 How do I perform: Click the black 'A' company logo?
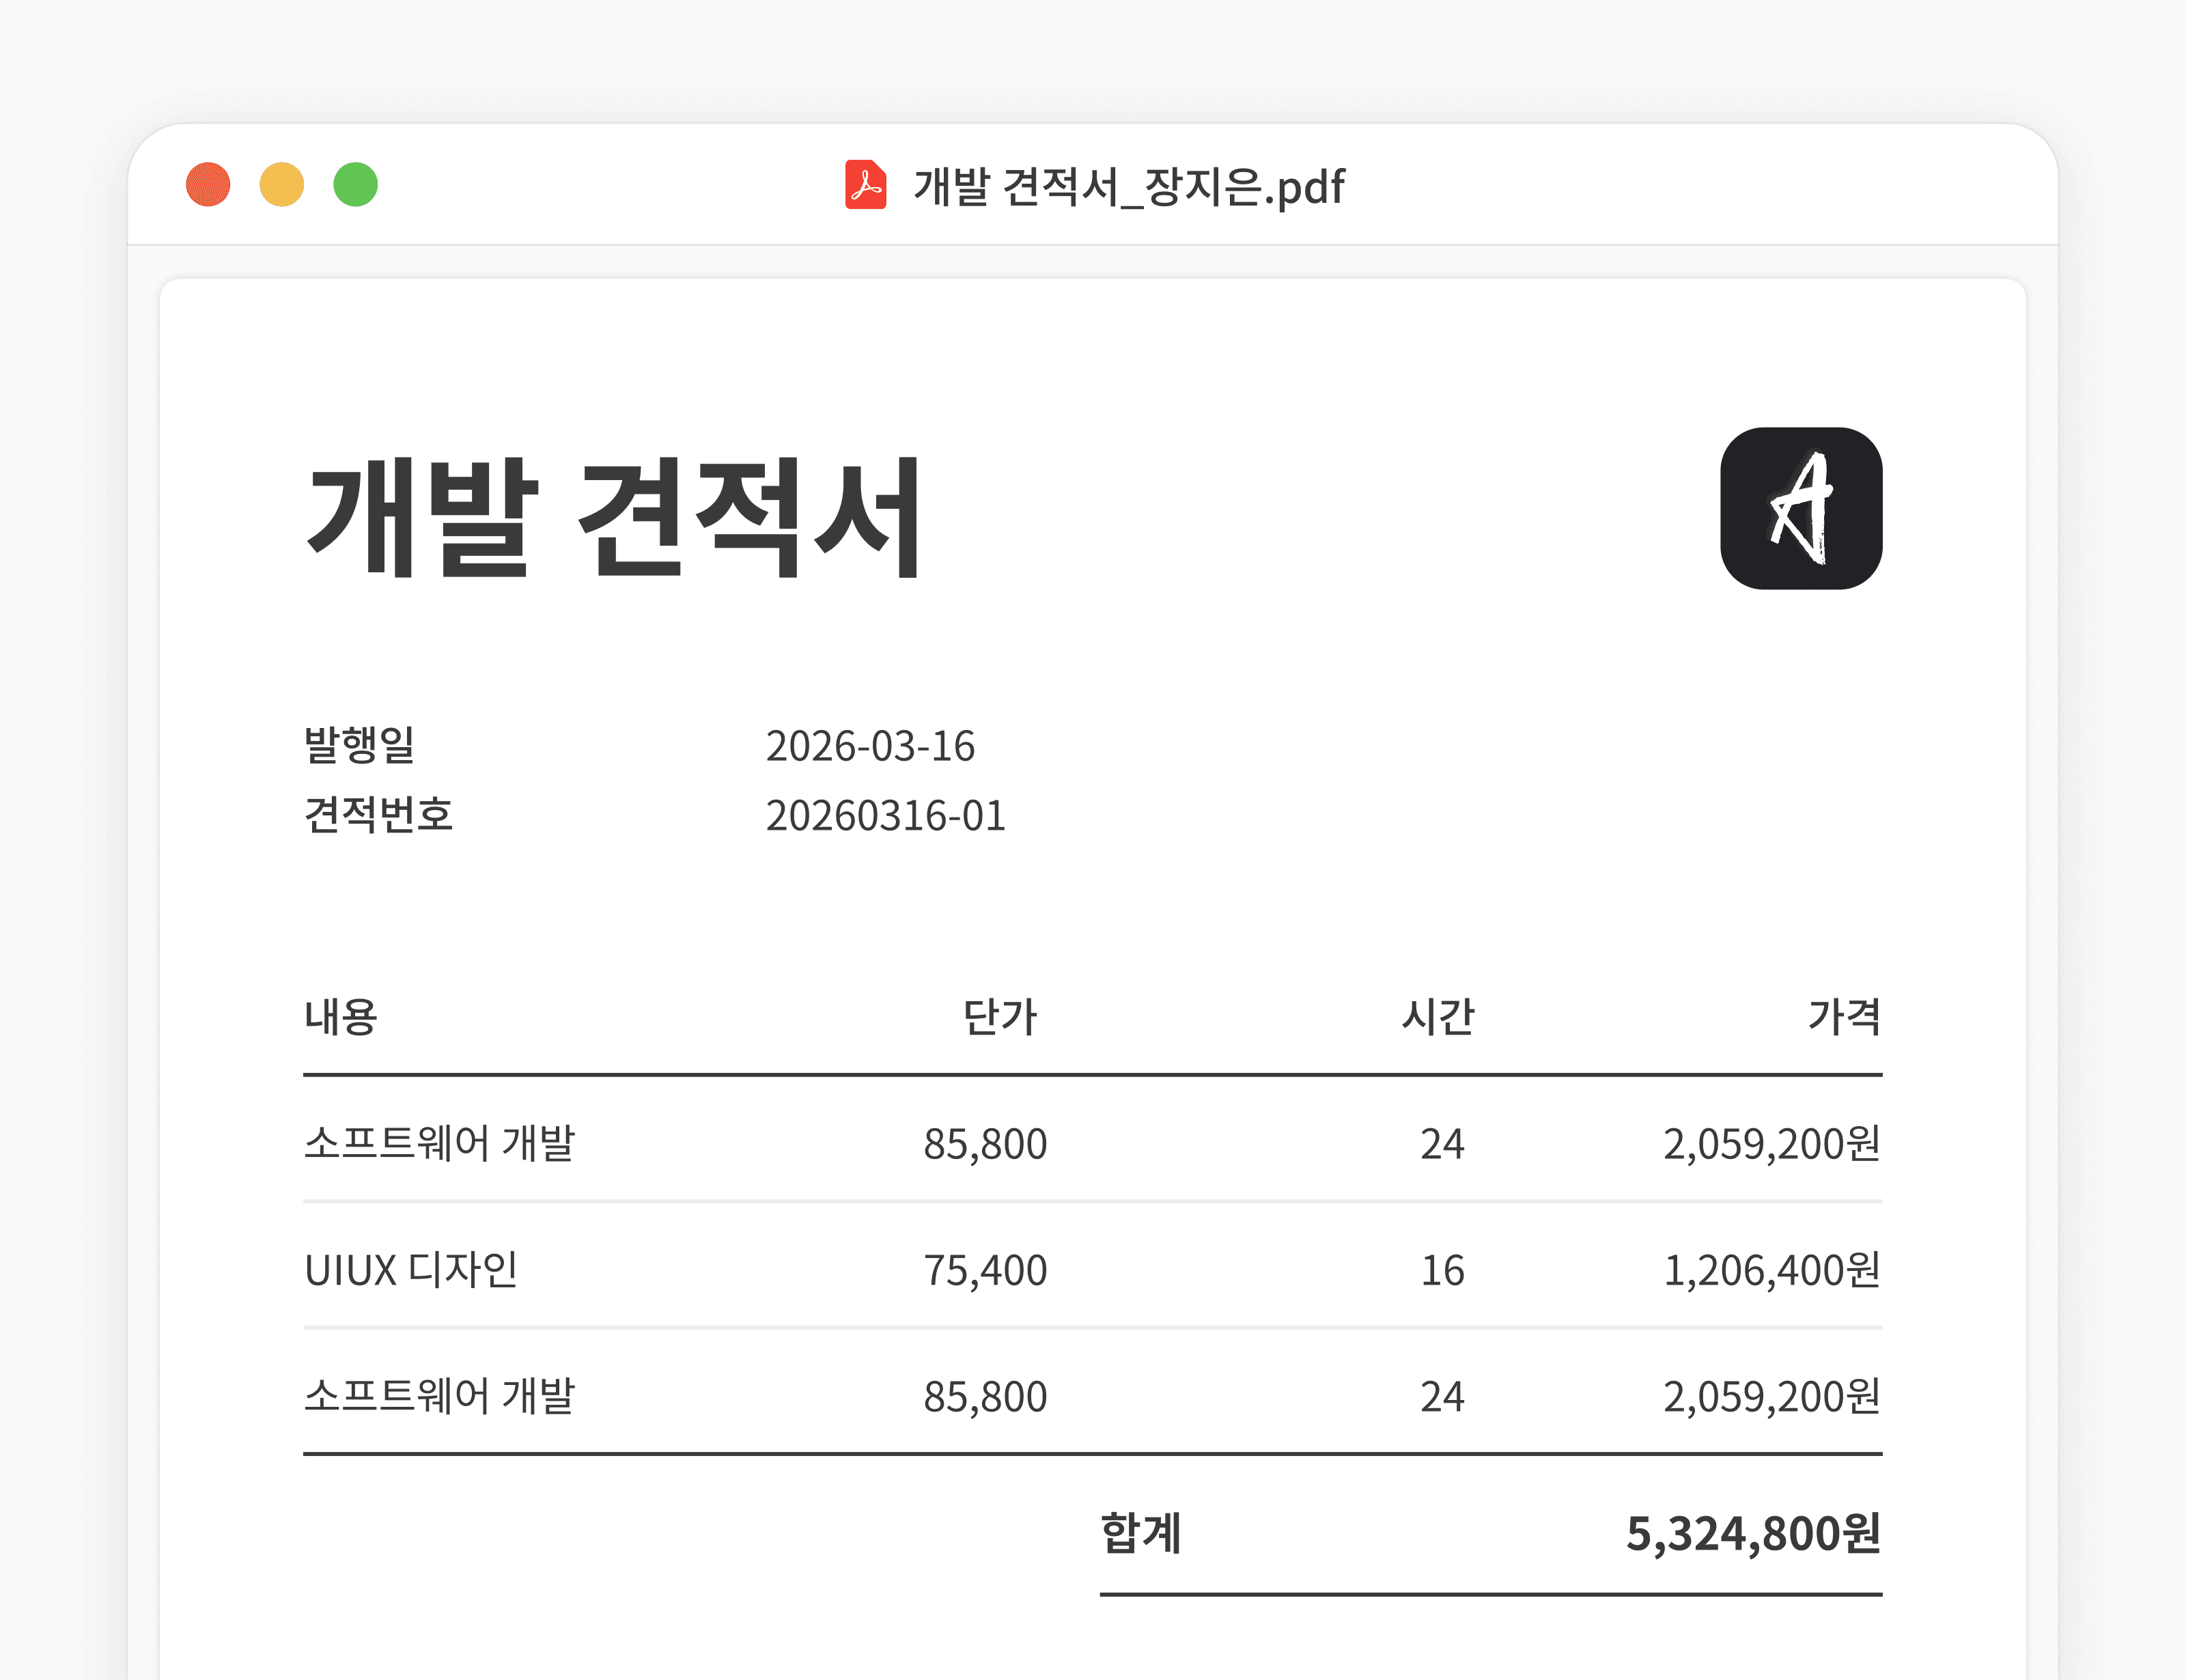click(1800, 508)
